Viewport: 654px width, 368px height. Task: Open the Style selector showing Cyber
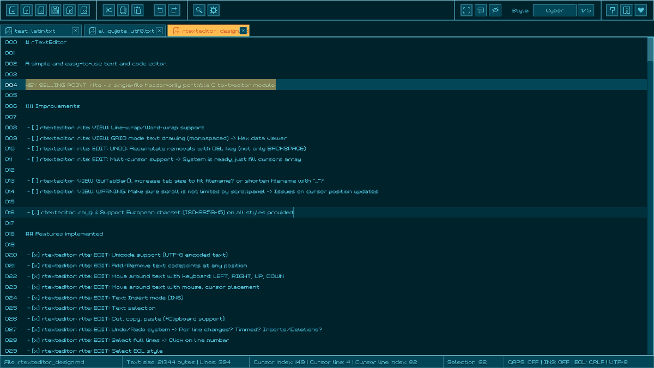[555, 10]
